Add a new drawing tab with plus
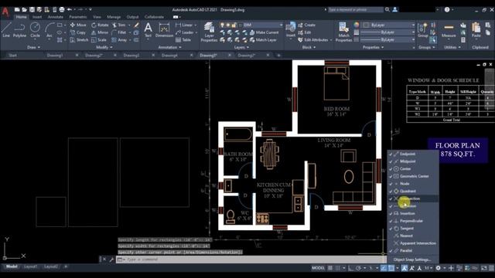This screenshot has width=495, height=278. point(278,55)
